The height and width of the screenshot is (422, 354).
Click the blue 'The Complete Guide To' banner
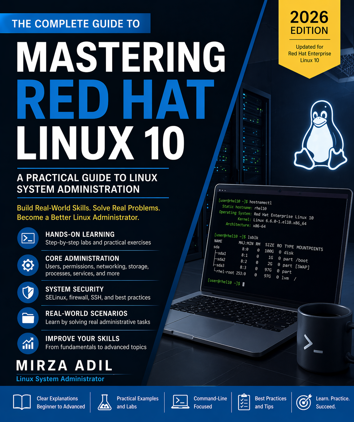point(75,23)
